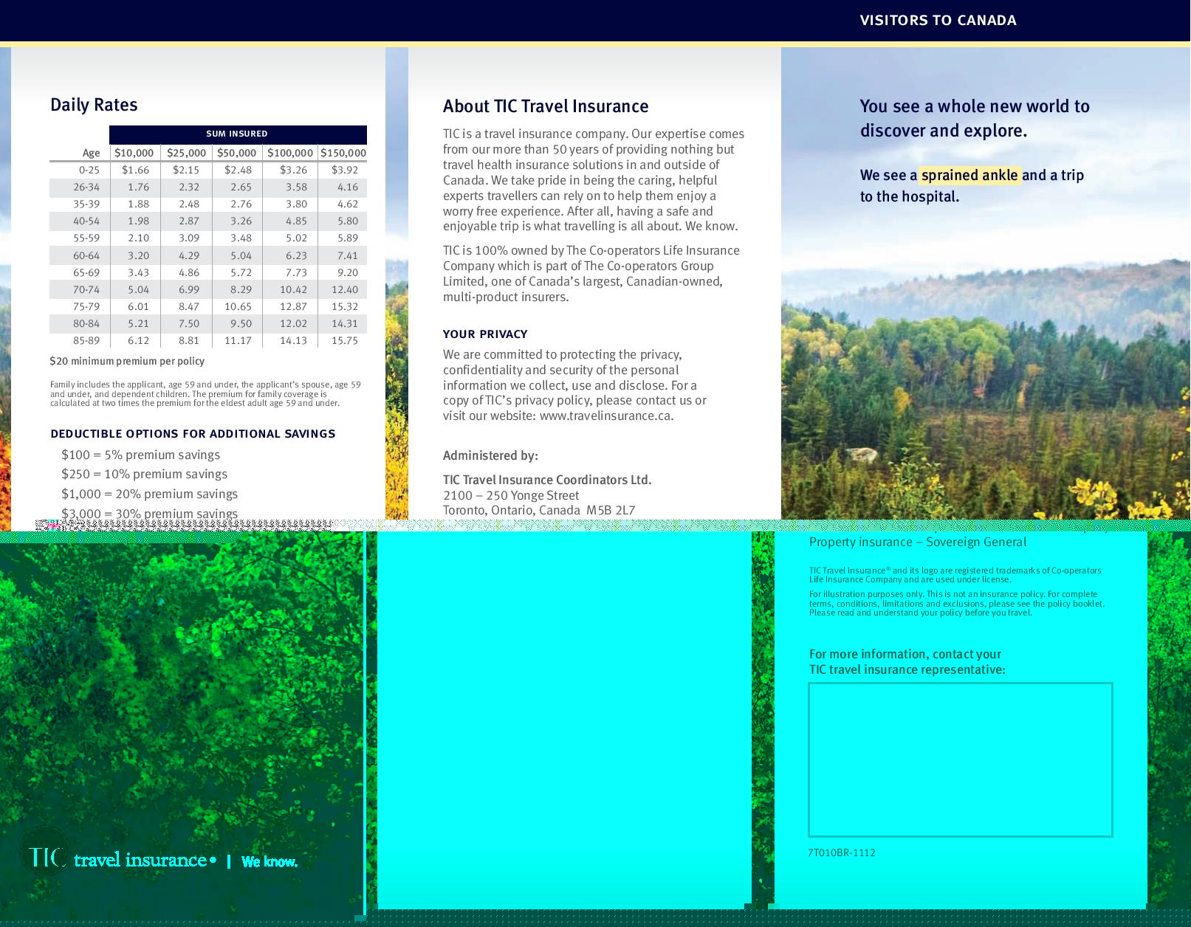This screenshot has height=927, width=1191.
Task: Click the '40-54' age row label
Action: click(x=86, y=221)
